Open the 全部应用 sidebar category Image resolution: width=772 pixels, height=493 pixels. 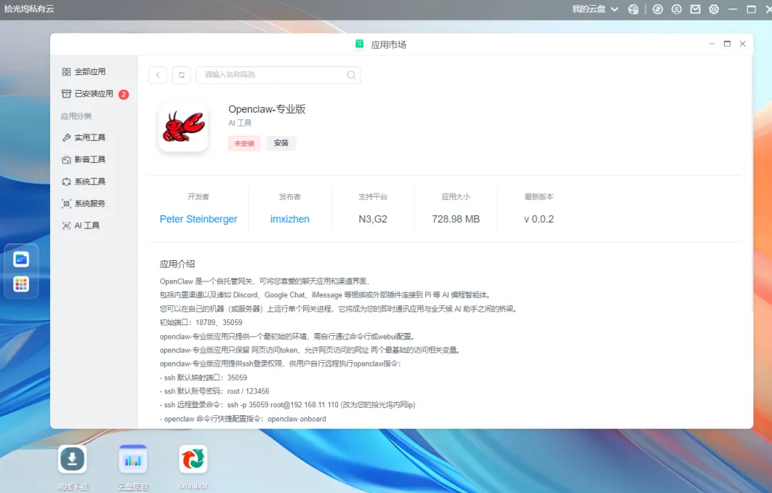point(84,72)
